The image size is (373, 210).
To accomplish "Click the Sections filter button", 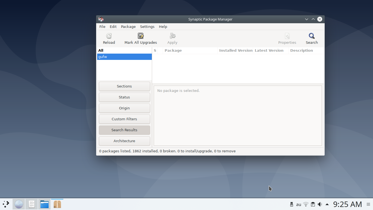I will point(125,86).
